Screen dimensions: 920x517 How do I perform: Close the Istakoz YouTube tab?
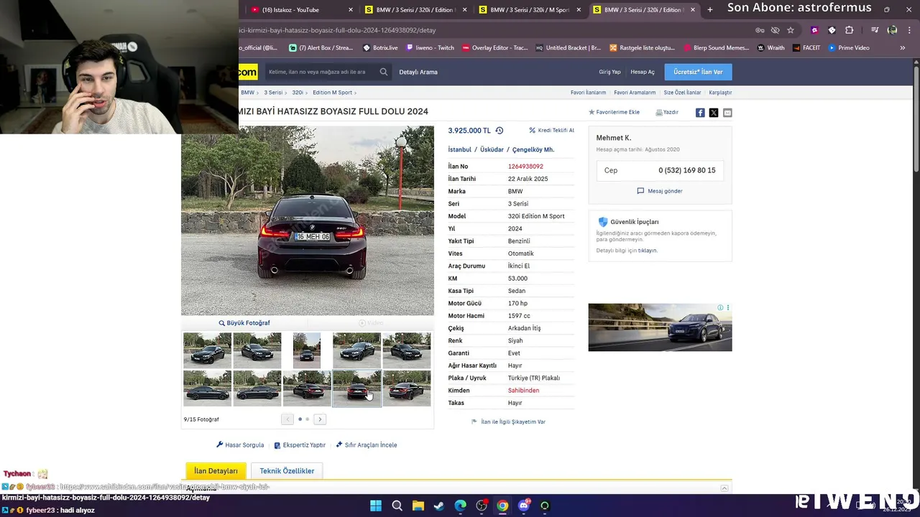(x=351, y=10)
